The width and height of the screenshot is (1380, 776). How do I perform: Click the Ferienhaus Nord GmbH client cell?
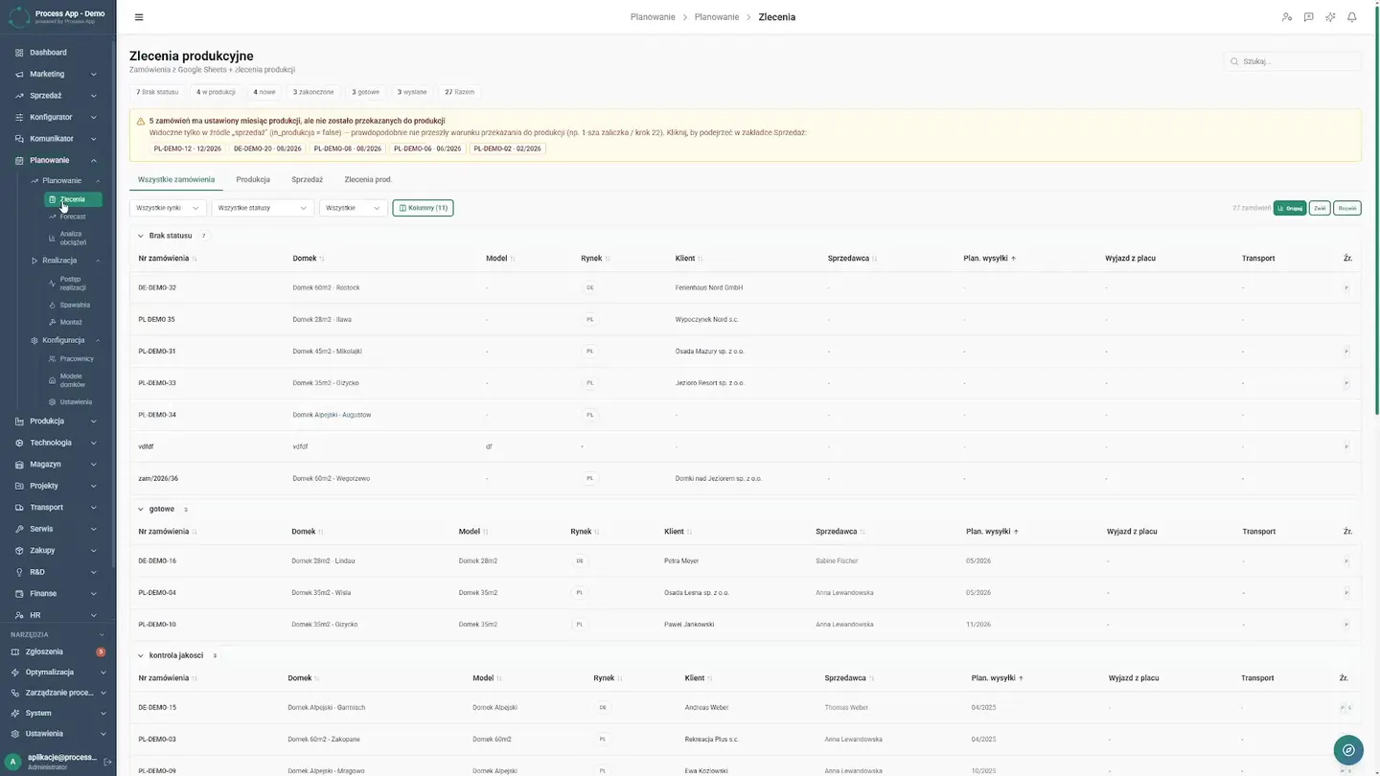[x=709, y=287]
